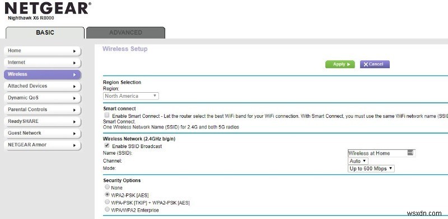The image size is (448, 219).
Task: Click the arrow icon on ReadySHARE
Action: (74, 121)
